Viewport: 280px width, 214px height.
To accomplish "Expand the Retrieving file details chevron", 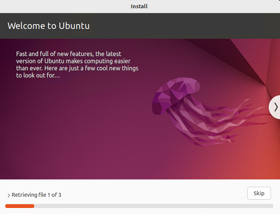I will (9, 195).
